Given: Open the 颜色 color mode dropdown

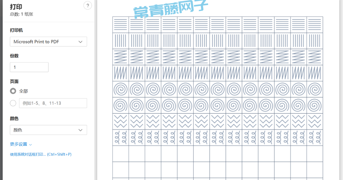Looking at the screenshot, I should point(48,130).
